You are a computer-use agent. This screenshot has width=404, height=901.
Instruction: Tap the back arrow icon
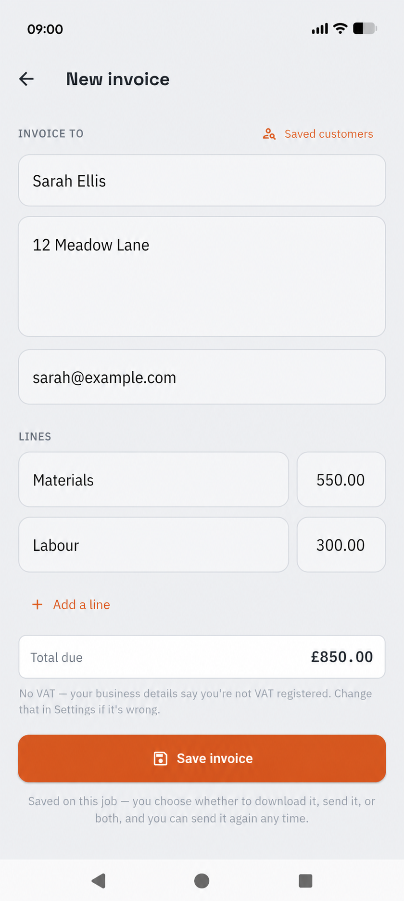pos(26,79)
